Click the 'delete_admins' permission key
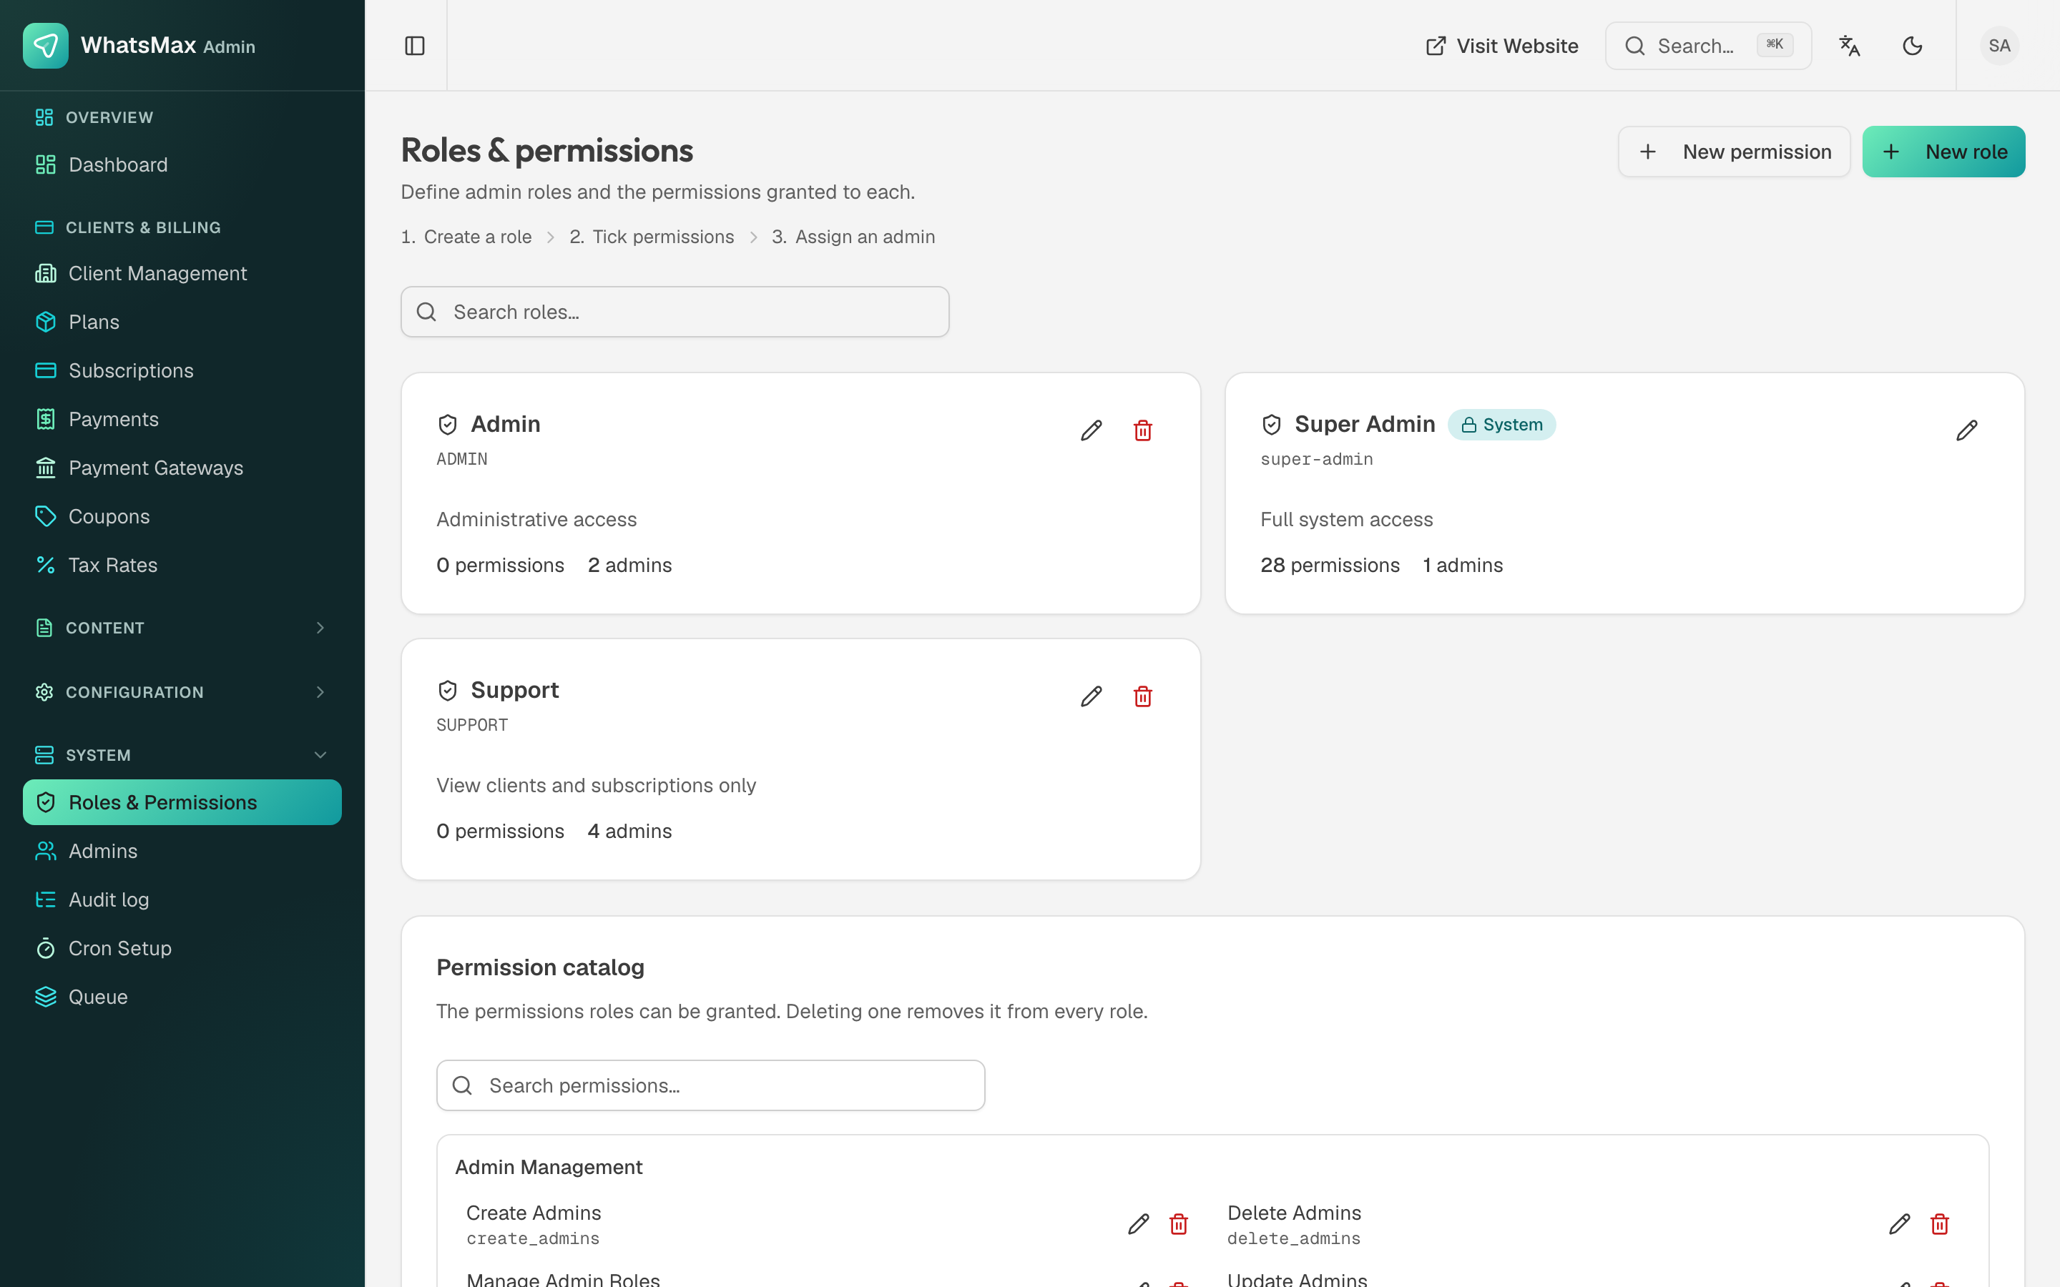The height and width of the screenshot is (1287, 2060). click(x=1294, y=1238)
